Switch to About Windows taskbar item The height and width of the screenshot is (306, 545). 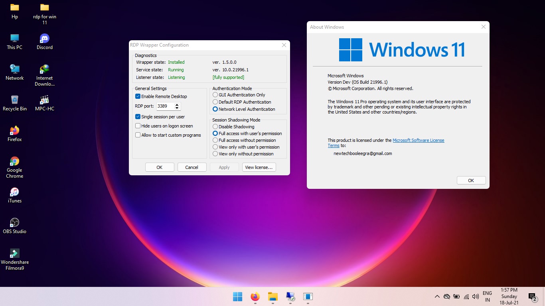pyautogui.click(x=308, y=296)
